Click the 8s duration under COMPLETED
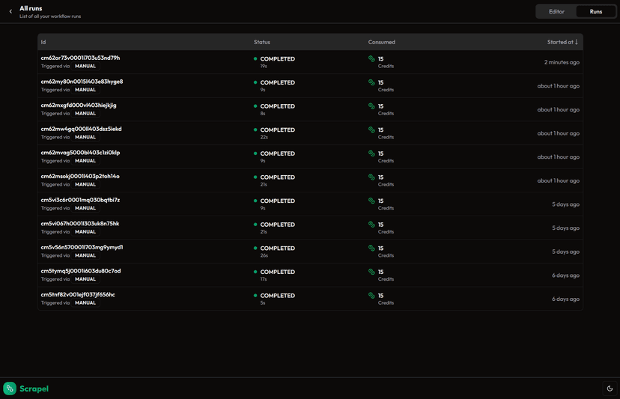 [x=263, y=114]
